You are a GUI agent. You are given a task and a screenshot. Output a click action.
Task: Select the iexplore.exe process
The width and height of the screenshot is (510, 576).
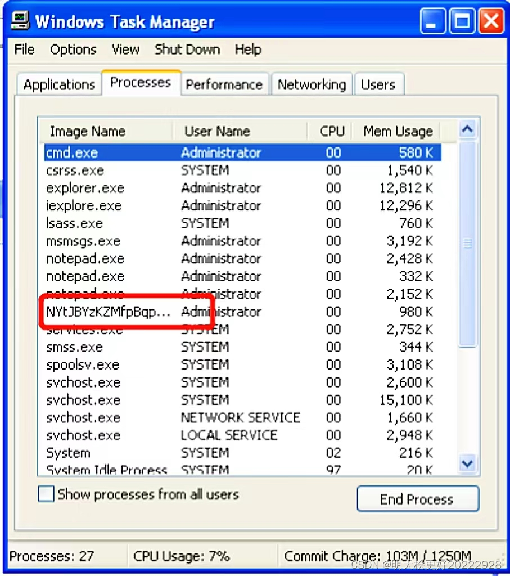243,205
